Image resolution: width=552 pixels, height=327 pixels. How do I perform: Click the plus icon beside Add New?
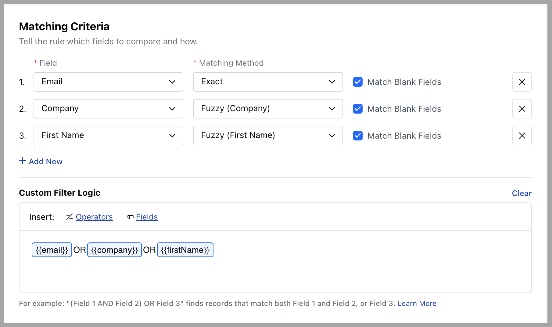(x=23, y=161)
